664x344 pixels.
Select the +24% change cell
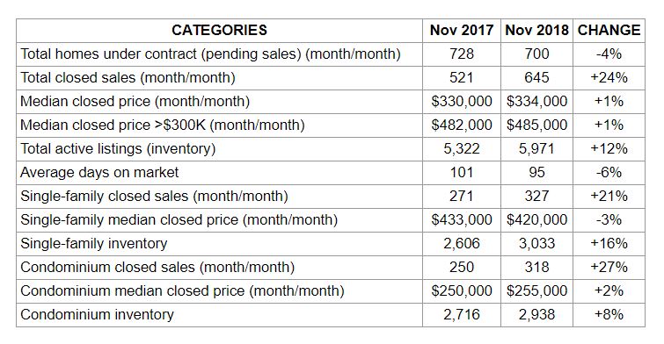point(609,78)
